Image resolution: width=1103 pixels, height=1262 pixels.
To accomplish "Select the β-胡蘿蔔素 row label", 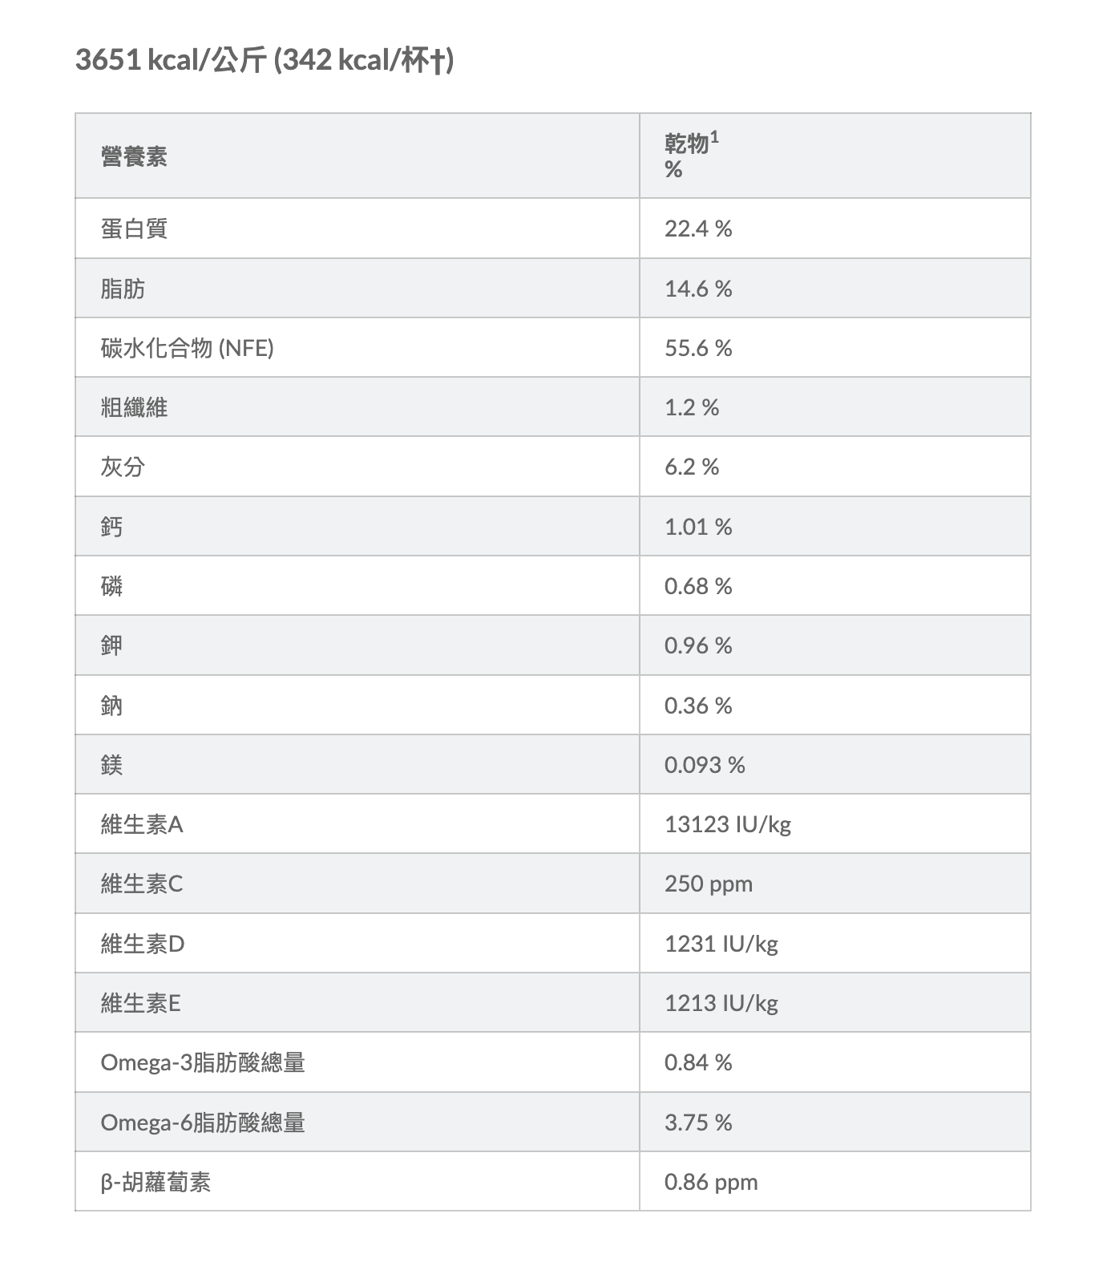I will click(x=156, y=1182).
